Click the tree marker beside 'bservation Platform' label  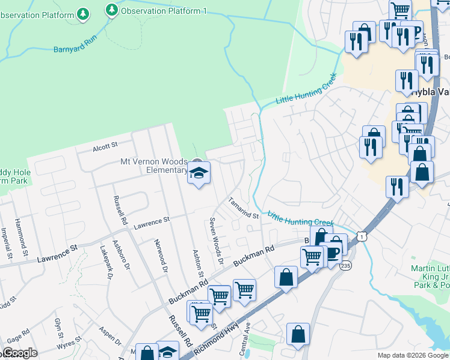[x=83, y=14]
